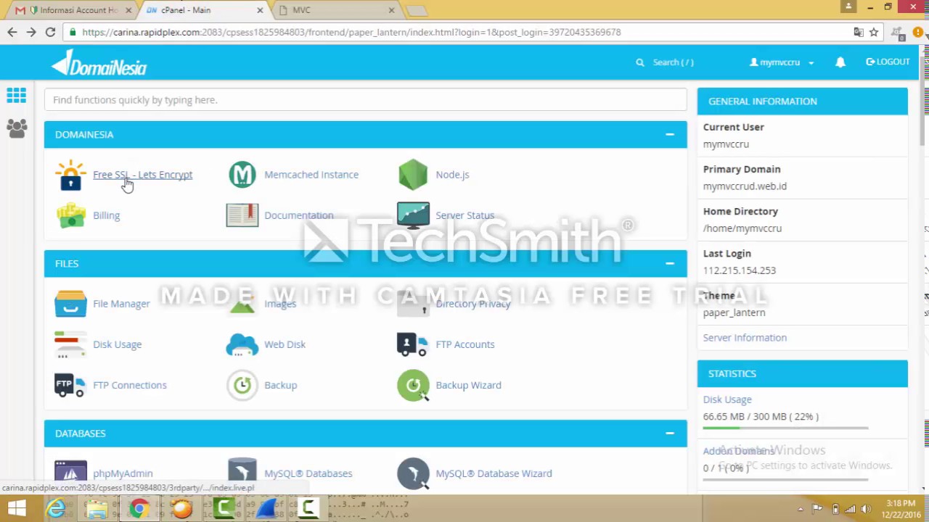Open the Memcached Instance icon
This screenshot has height=522, width=929.
pos(242,175)
